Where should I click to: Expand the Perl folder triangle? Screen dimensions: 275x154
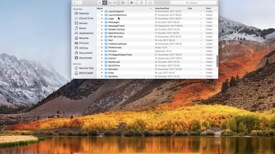[102, 40]
